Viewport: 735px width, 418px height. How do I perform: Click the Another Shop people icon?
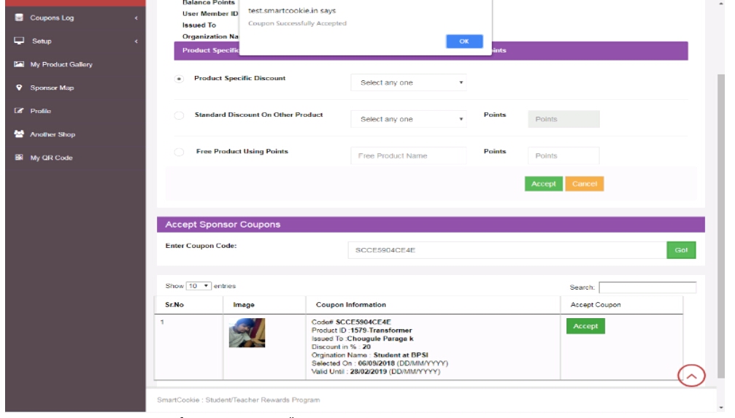point(19,134)
